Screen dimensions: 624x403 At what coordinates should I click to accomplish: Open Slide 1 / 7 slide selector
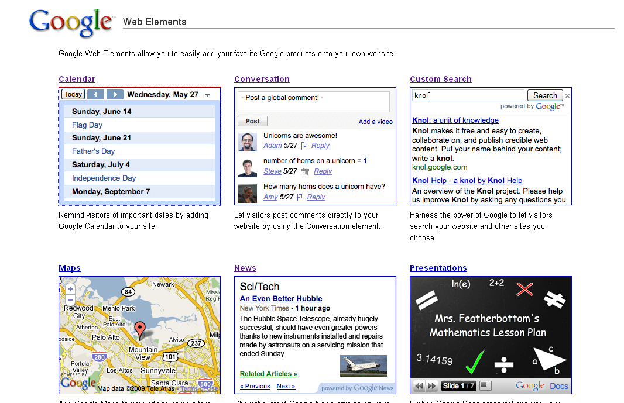click(458, 385)
